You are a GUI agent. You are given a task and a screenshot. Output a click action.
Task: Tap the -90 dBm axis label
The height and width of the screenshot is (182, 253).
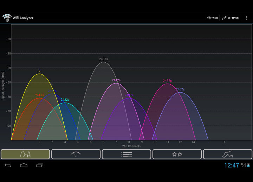pos(8,126)
